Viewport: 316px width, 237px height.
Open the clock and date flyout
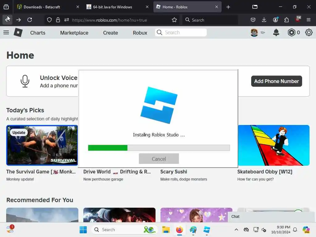point(281,230)
